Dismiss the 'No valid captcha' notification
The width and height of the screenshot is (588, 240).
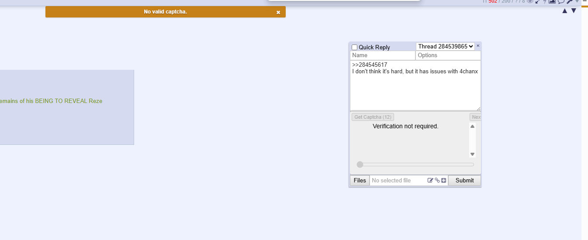278,12
